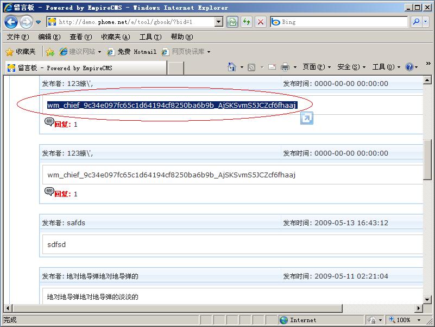
Task: Expand the home button dropdown arrow
Action: [242, 67]
